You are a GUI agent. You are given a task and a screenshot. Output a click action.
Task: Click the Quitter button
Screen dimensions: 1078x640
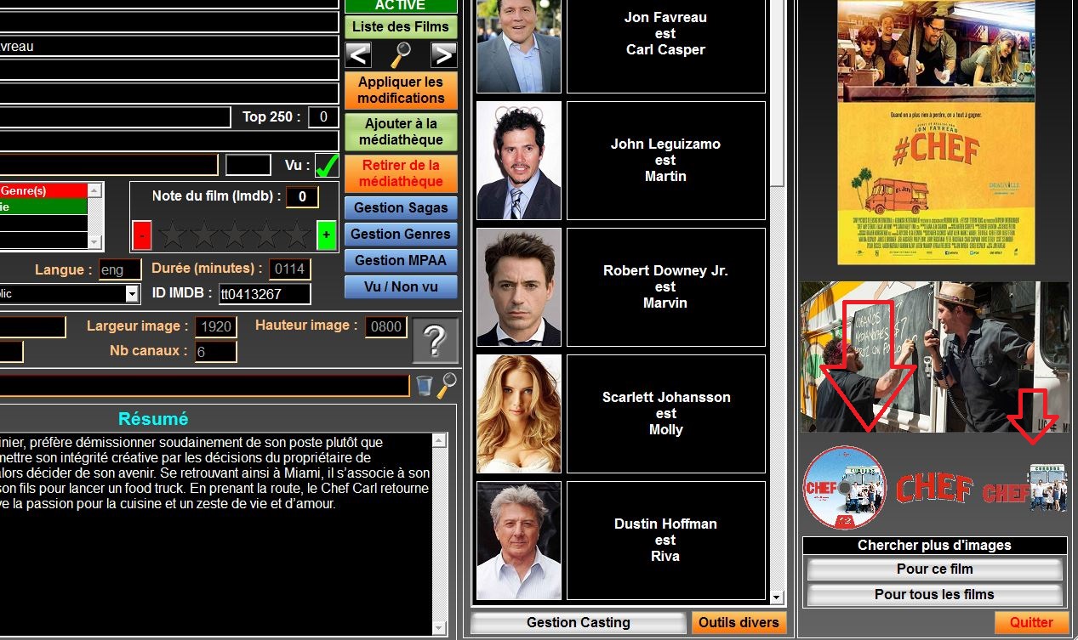click(1031, 622)
